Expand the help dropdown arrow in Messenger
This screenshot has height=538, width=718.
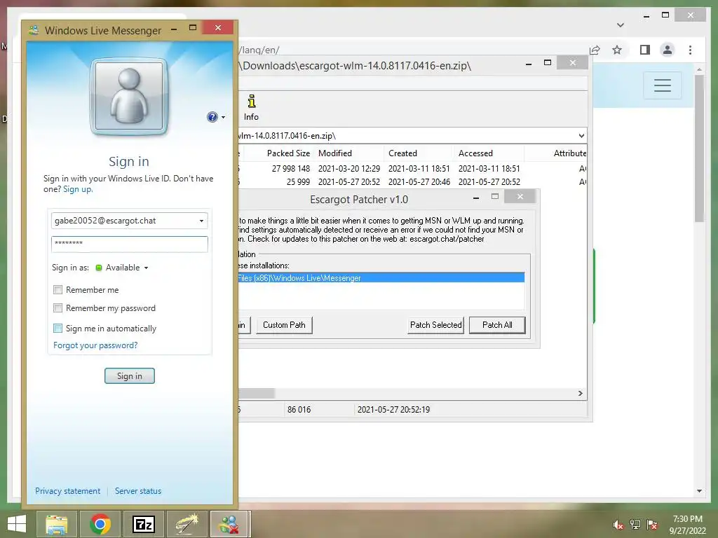pyautogui.click(x=224, y=118)
